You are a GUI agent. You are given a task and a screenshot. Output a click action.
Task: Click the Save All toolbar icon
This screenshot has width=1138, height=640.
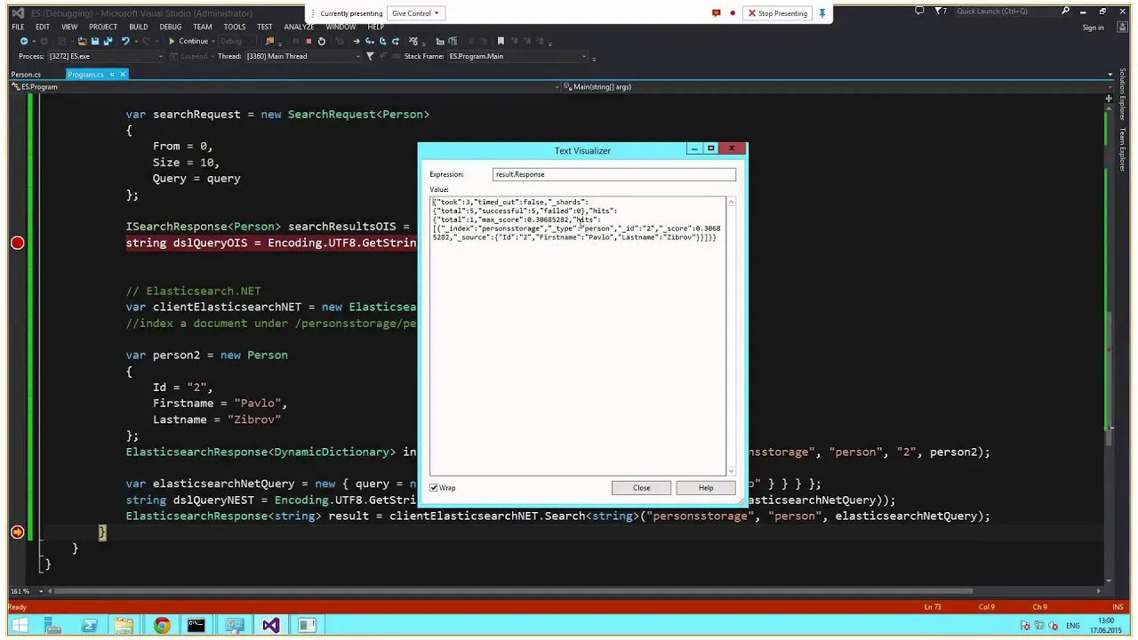coord(108,41)
